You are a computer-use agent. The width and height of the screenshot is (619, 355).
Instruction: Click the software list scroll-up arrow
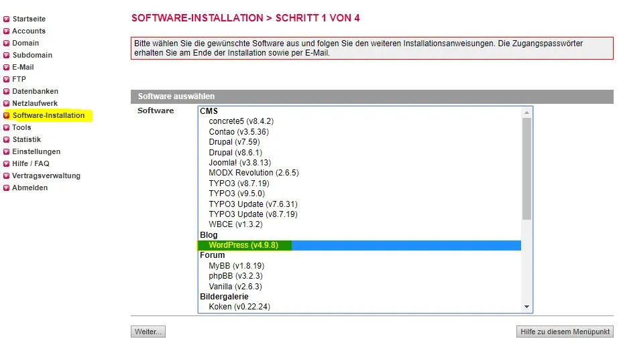point(526,113)
